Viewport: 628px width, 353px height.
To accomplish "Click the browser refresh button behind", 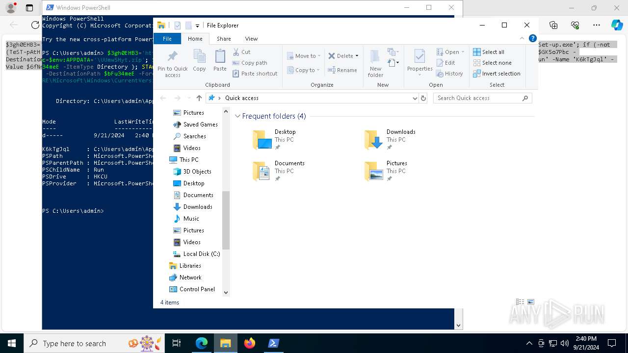I will [x=35, y=25].
